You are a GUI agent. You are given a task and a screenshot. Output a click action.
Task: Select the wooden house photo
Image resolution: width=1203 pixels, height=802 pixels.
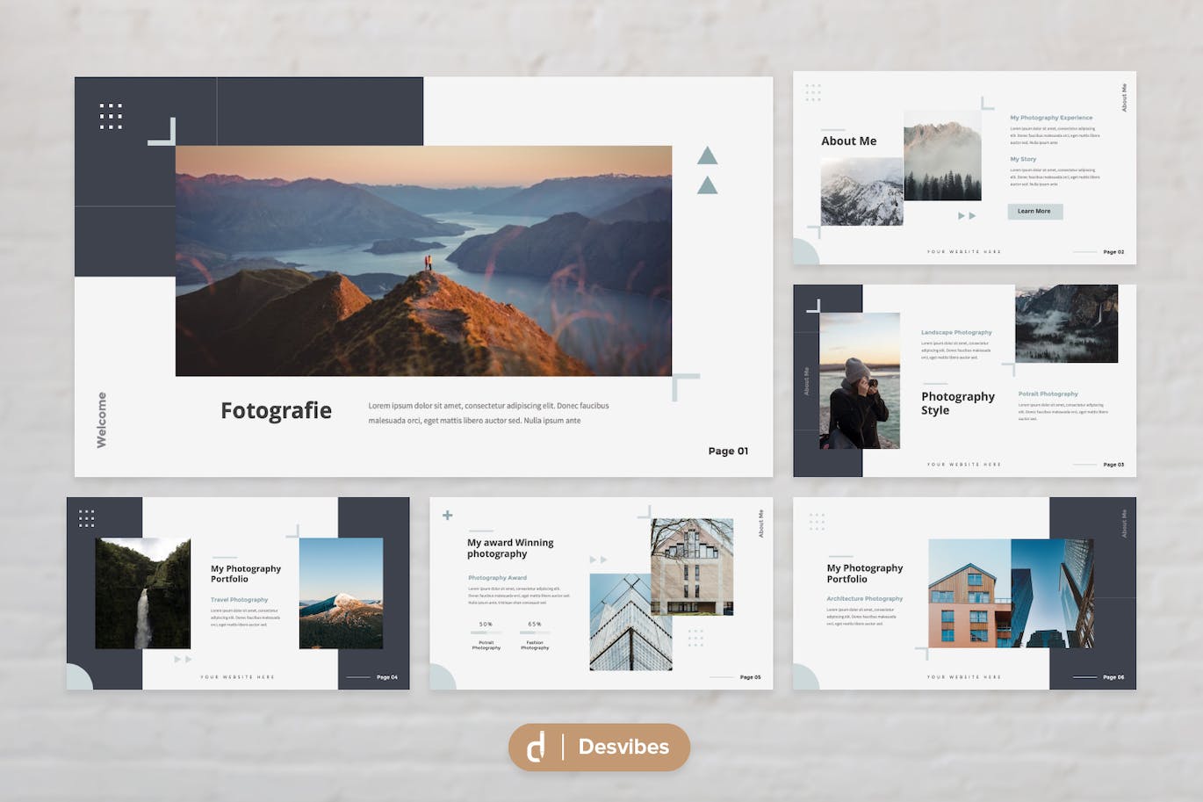click(x=969, y=593)
